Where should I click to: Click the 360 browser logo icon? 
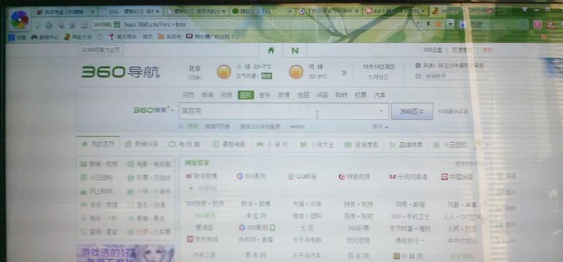pos(20,20)
